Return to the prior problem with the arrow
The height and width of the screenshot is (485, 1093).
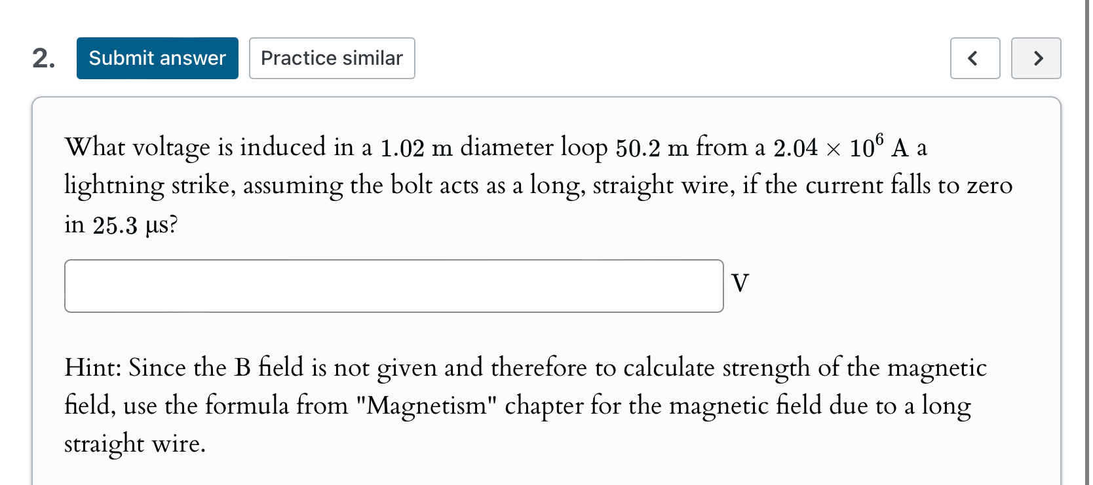(974, 58)
